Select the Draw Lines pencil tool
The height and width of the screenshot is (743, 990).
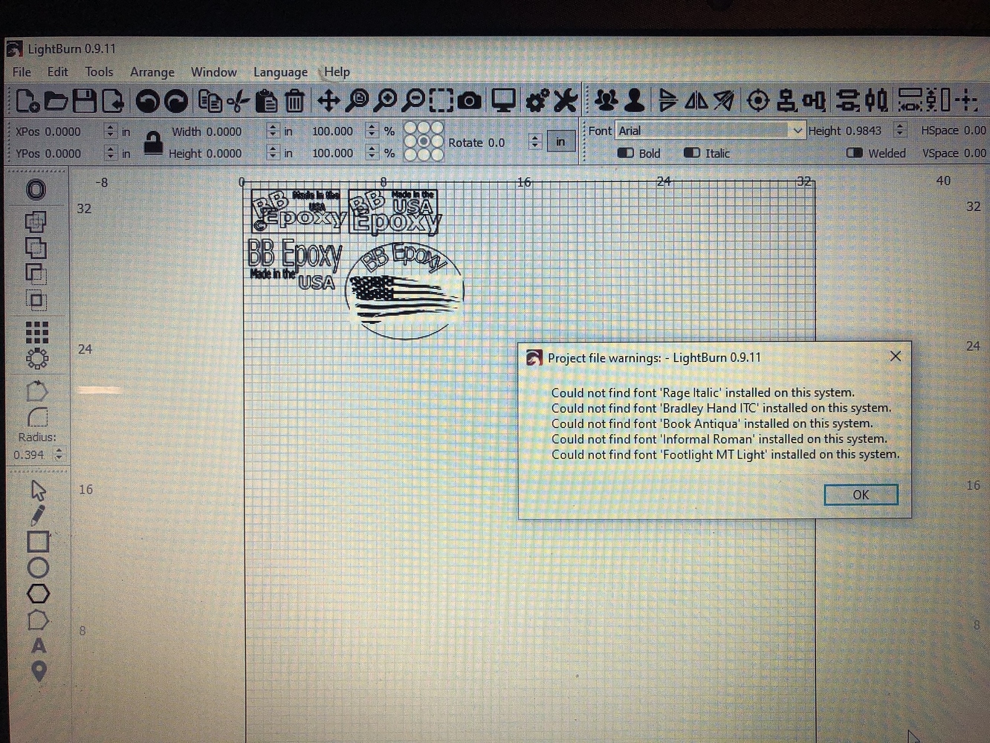click(x=38, y=515)
